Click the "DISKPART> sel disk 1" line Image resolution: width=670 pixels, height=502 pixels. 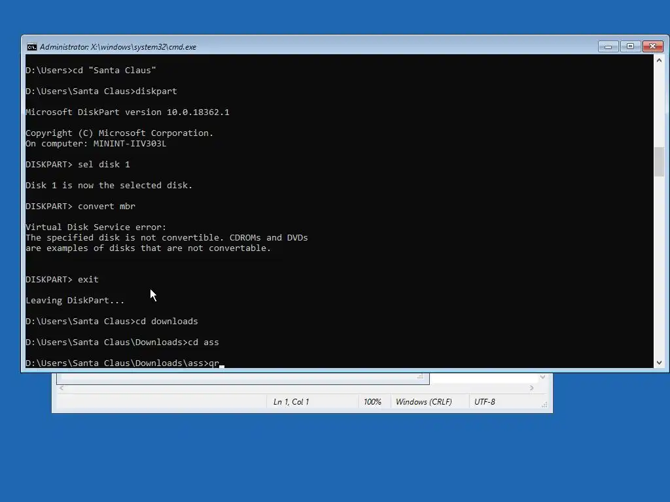(x=78, y=164)
